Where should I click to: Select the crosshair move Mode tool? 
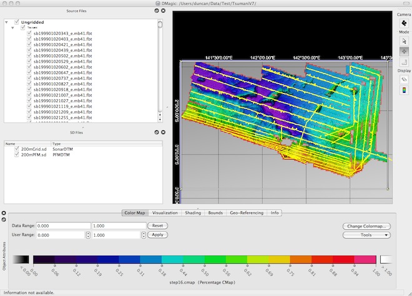(404, 52)
